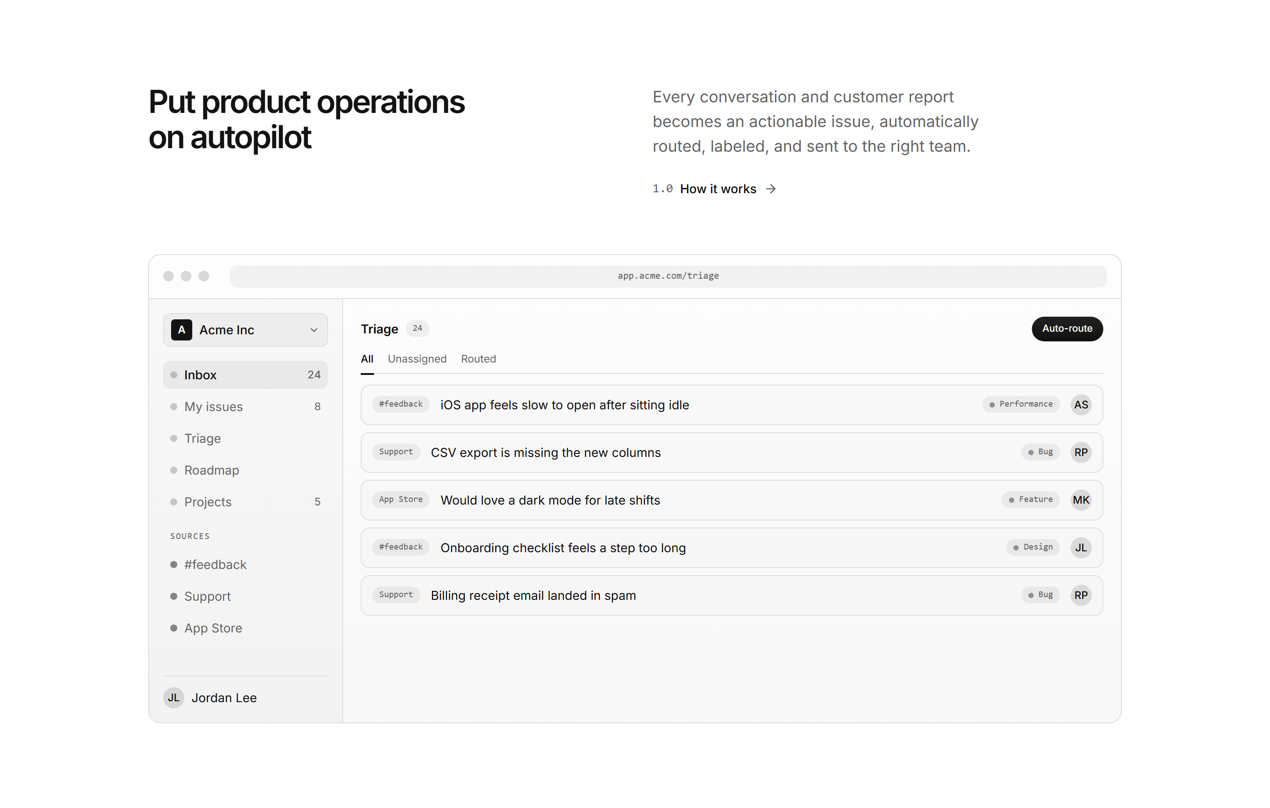Click the first browser window dot
The height and width of the screenshot is (808, 1270).
point(168,276)
